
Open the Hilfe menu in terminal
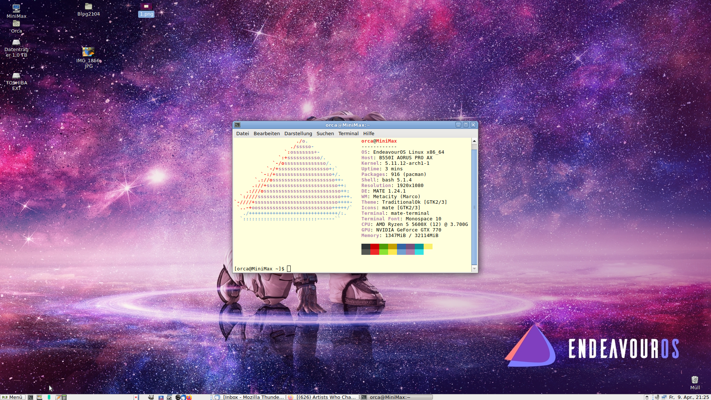(x=368, y=133)
